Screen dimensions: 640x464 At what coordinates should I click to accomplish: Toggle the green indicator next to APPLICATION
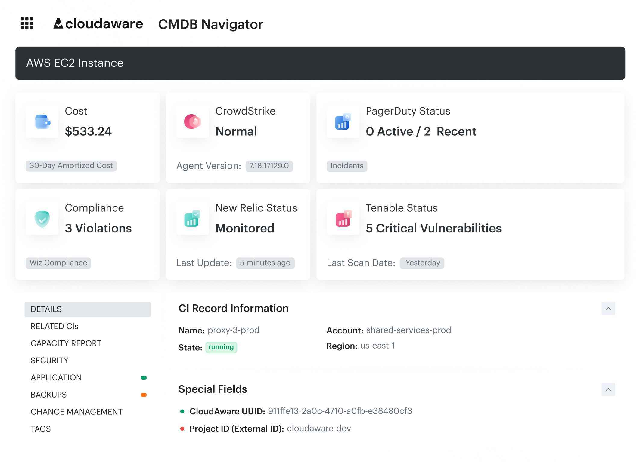pyautogui.click(x=144, y=377)
